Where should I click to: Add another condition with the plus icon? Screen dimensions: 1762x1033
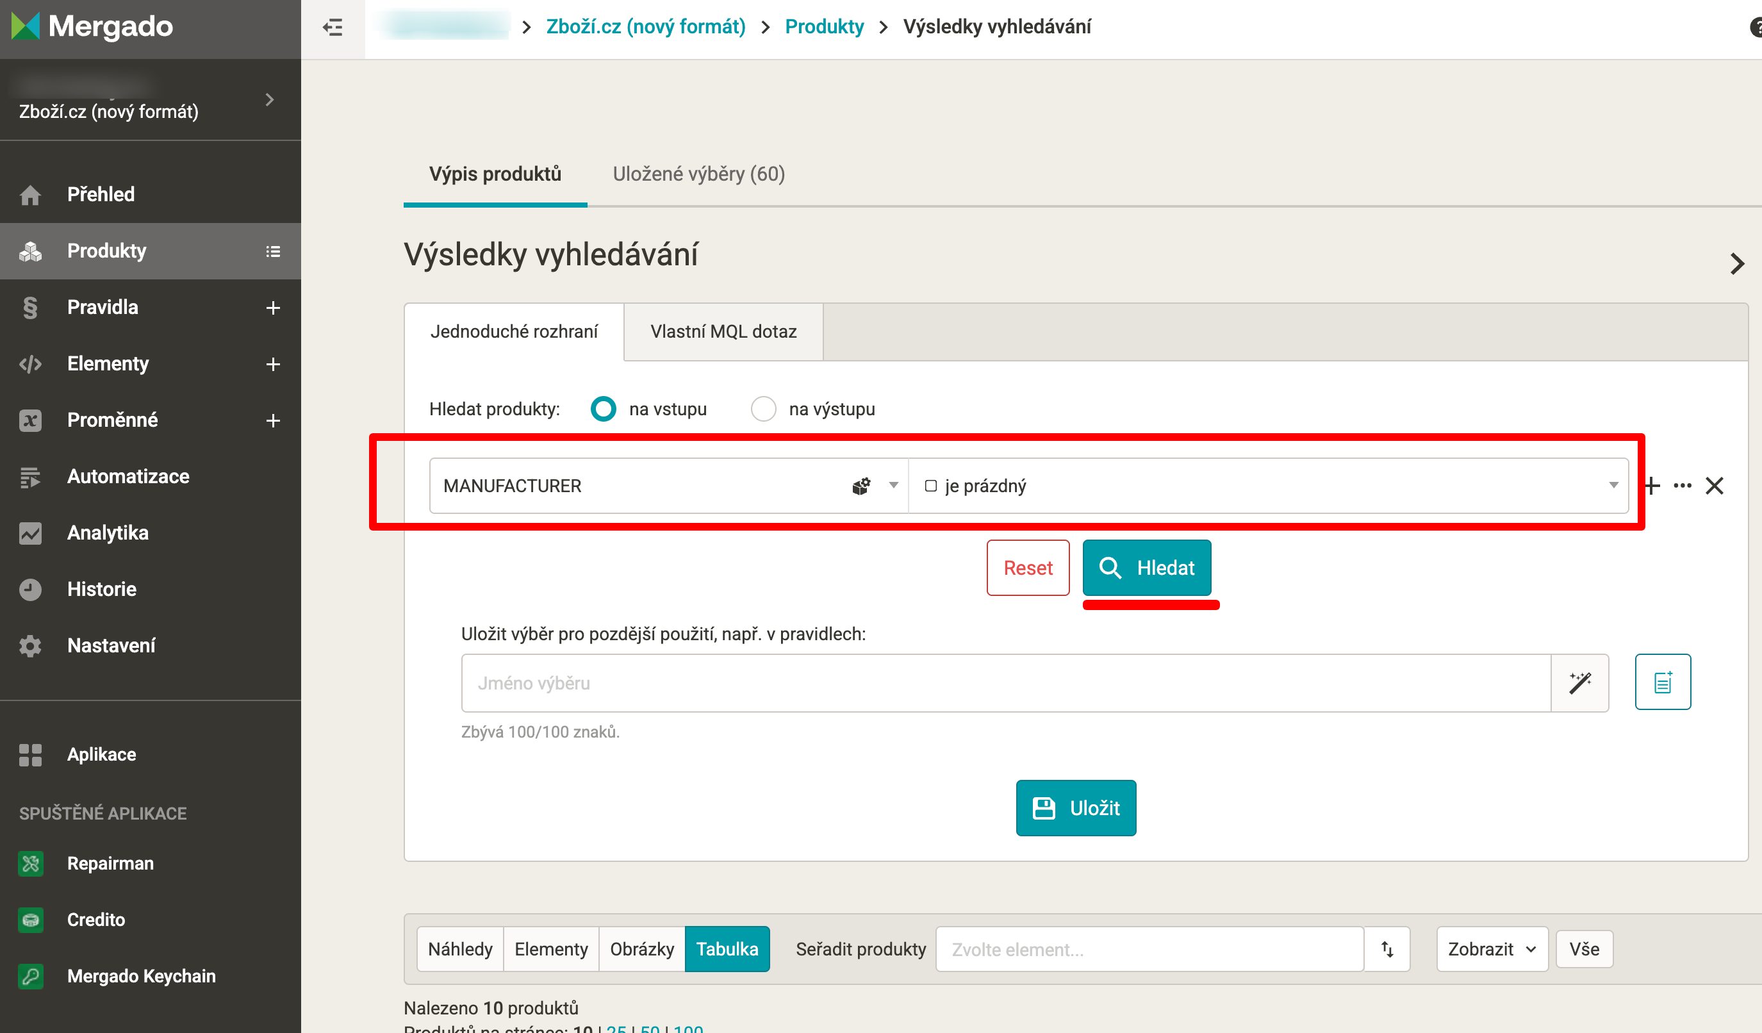pyautogui.click(x=1652, y=485)
